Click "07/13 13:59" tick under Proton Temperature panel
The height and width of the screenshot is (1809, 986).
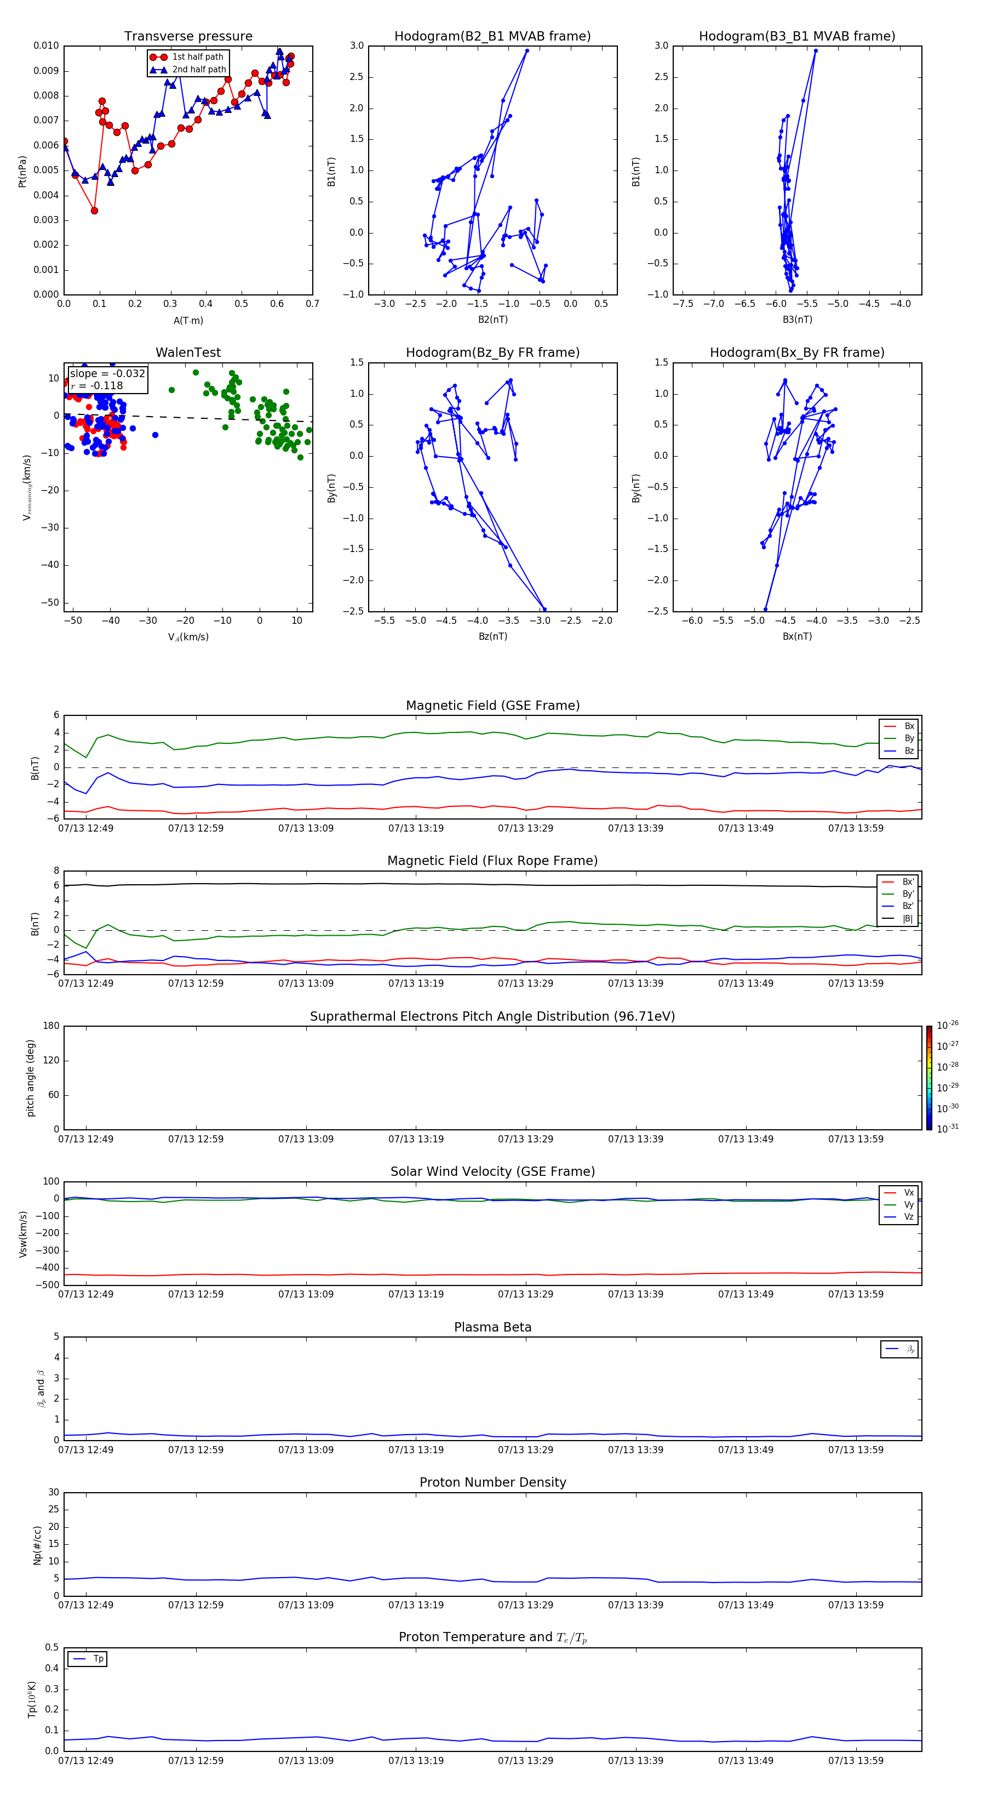856,1761
